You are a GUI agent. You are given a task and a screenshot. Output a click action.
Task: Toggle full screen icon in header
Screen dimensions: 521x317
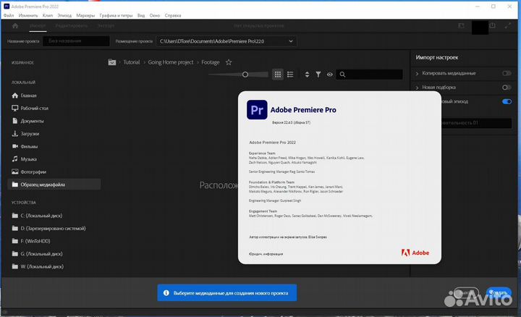[x=508, y=25]
